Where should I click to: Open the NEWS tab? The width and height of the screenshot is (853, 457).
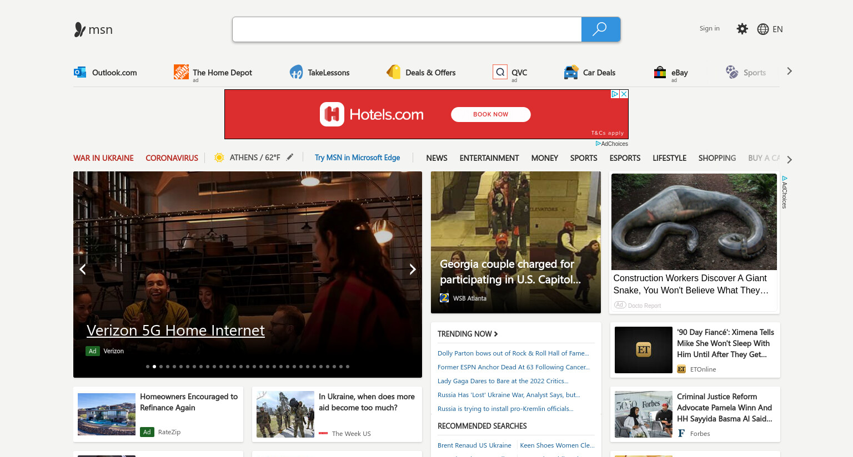436,158
